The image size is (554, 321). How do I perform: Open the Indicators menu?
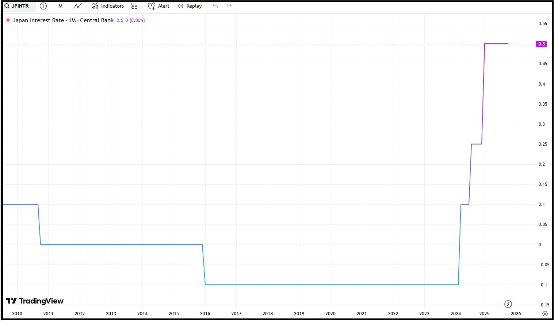click(x=108, y=6)
